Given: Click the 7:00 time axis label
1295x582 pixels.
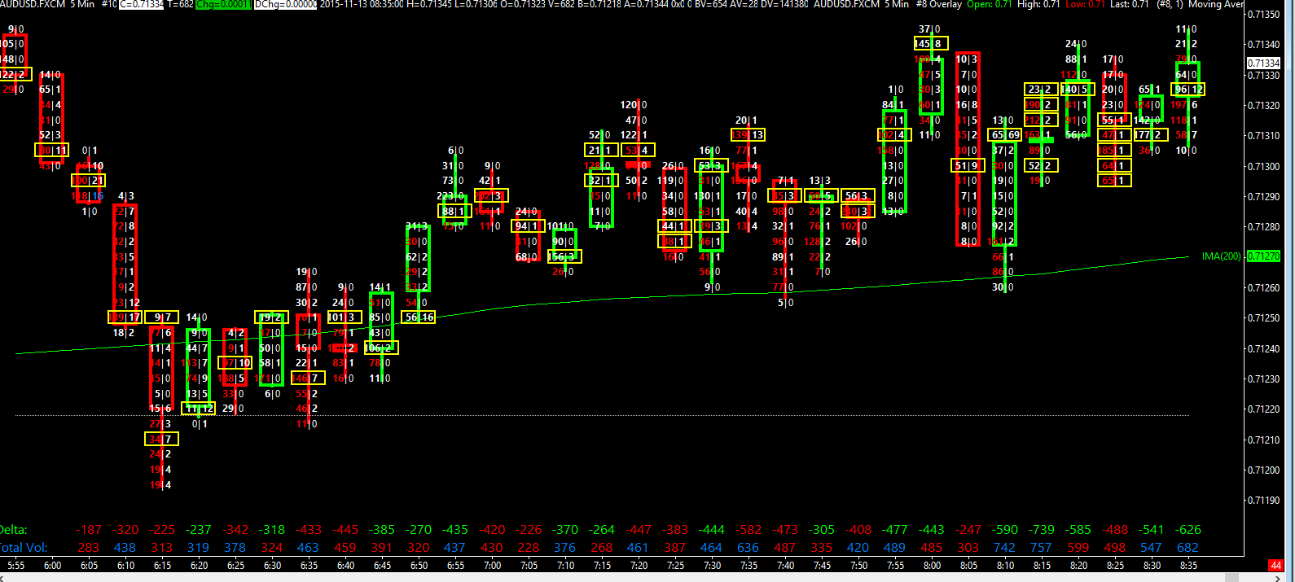Looking at the screenshot, I should click(x=492, y=566).
